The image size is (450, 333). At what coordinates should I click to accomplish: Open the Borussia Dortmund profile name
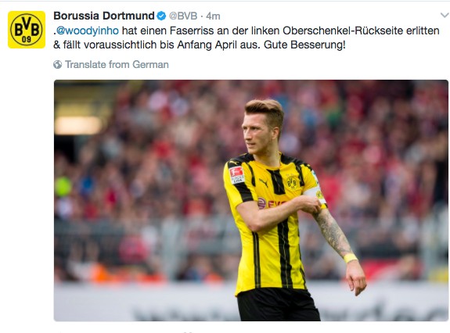(x=104, y=16)
